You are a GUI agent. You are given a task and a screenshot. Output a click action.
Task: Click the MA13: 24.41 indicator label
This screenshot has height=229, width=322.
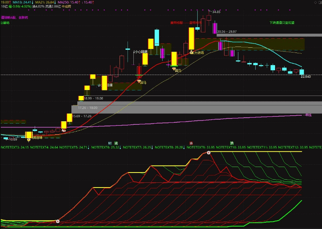click(x=23, y=2)
